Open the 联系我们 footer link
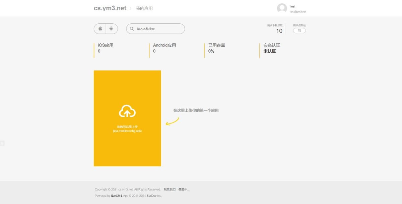The image size is (402, 204). (x=170, y=189)
